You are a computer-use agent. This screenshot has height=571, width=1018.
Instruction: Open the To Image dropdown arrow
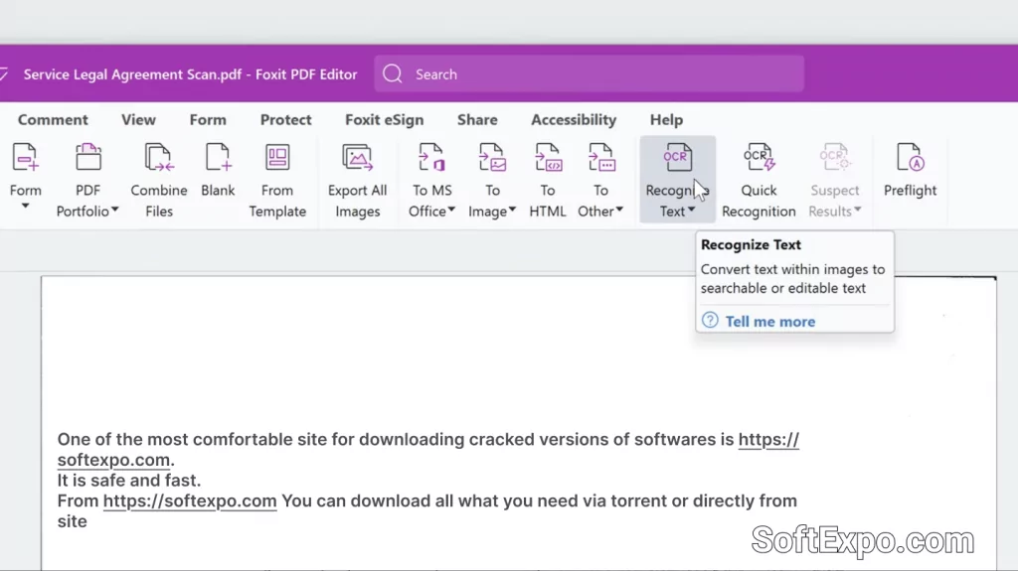[512, 210]
